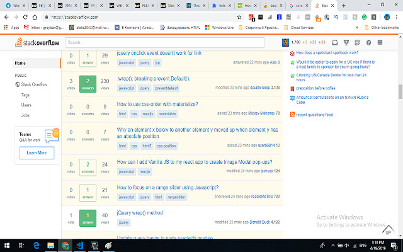Open the Windows notification center icon
Image resolution: width=403 pixels, height=252 pixels.
394,246
